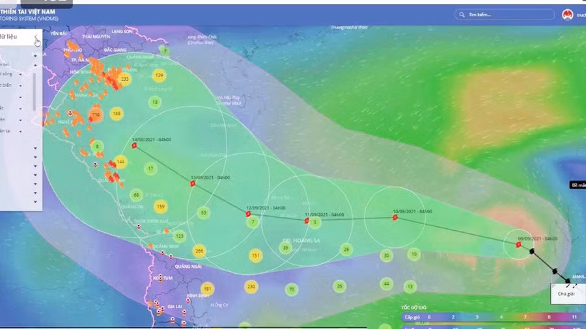The image size is (586, 329).
Task: Click the 12/09/2021 storm position icon
Action: [248, 213]
